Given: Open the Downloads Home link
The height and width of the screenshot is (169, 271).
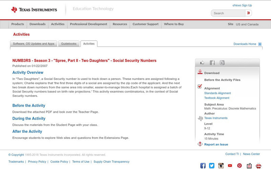Looking at the screenshot, I should (245, 44).
